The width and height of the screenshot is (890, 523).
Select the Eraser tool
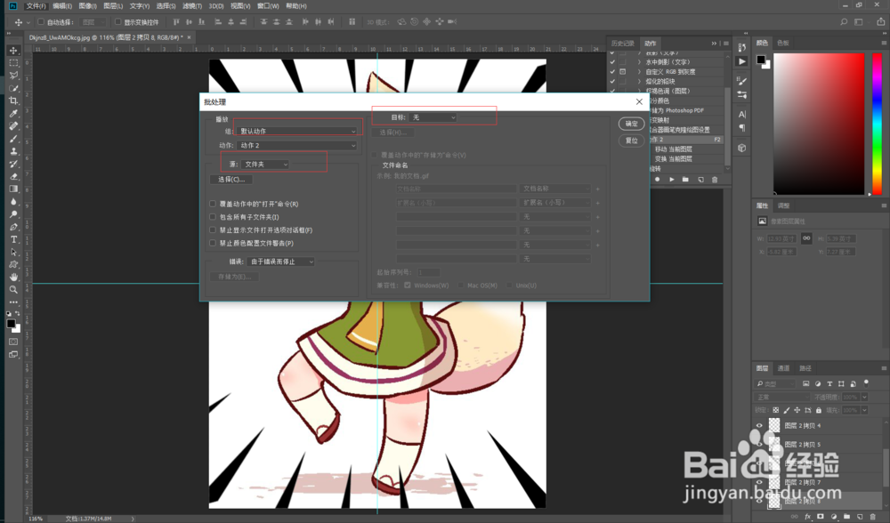[13, 176]
